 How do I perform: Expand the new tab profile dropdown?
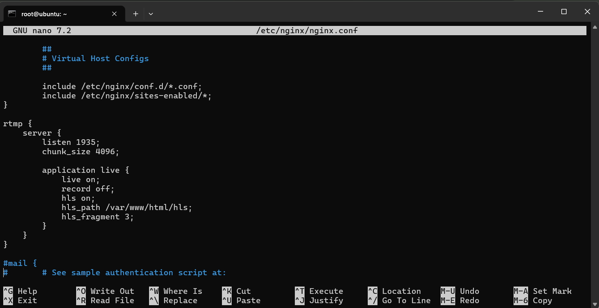151,14
